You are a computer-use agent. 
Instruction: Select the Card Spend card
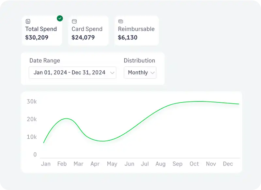88,31
